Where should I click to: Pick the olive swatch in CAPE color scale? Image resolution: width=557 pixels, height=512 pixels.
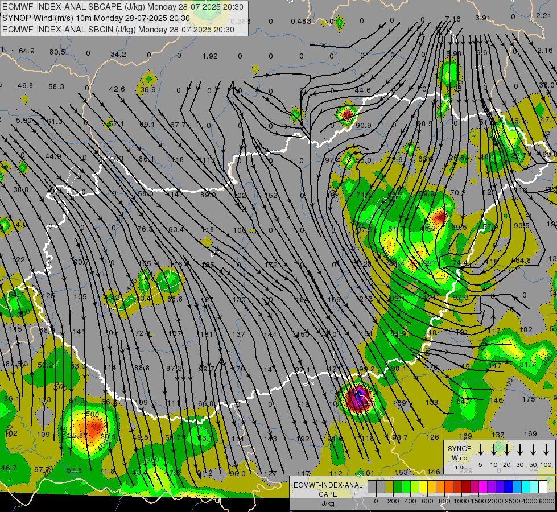pyautogui.click(x=389, y=486)
